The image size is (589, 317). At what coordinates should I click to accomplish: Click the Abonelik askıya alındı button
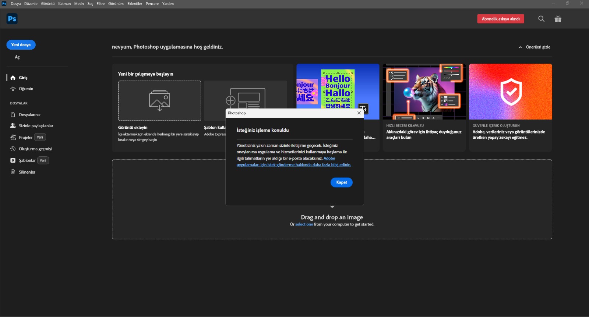501,19
